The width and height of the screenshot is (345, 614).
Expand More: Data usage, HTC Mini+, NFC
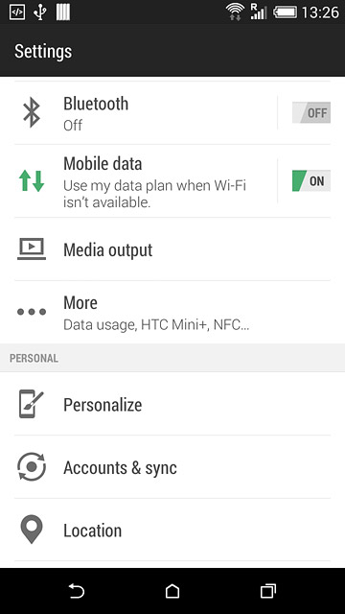tap(172, 313)
